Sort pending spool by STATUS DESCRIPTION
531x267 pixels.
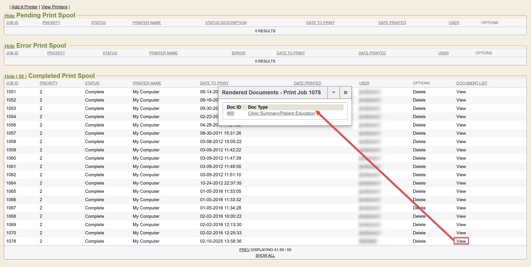tap(226, 23)
